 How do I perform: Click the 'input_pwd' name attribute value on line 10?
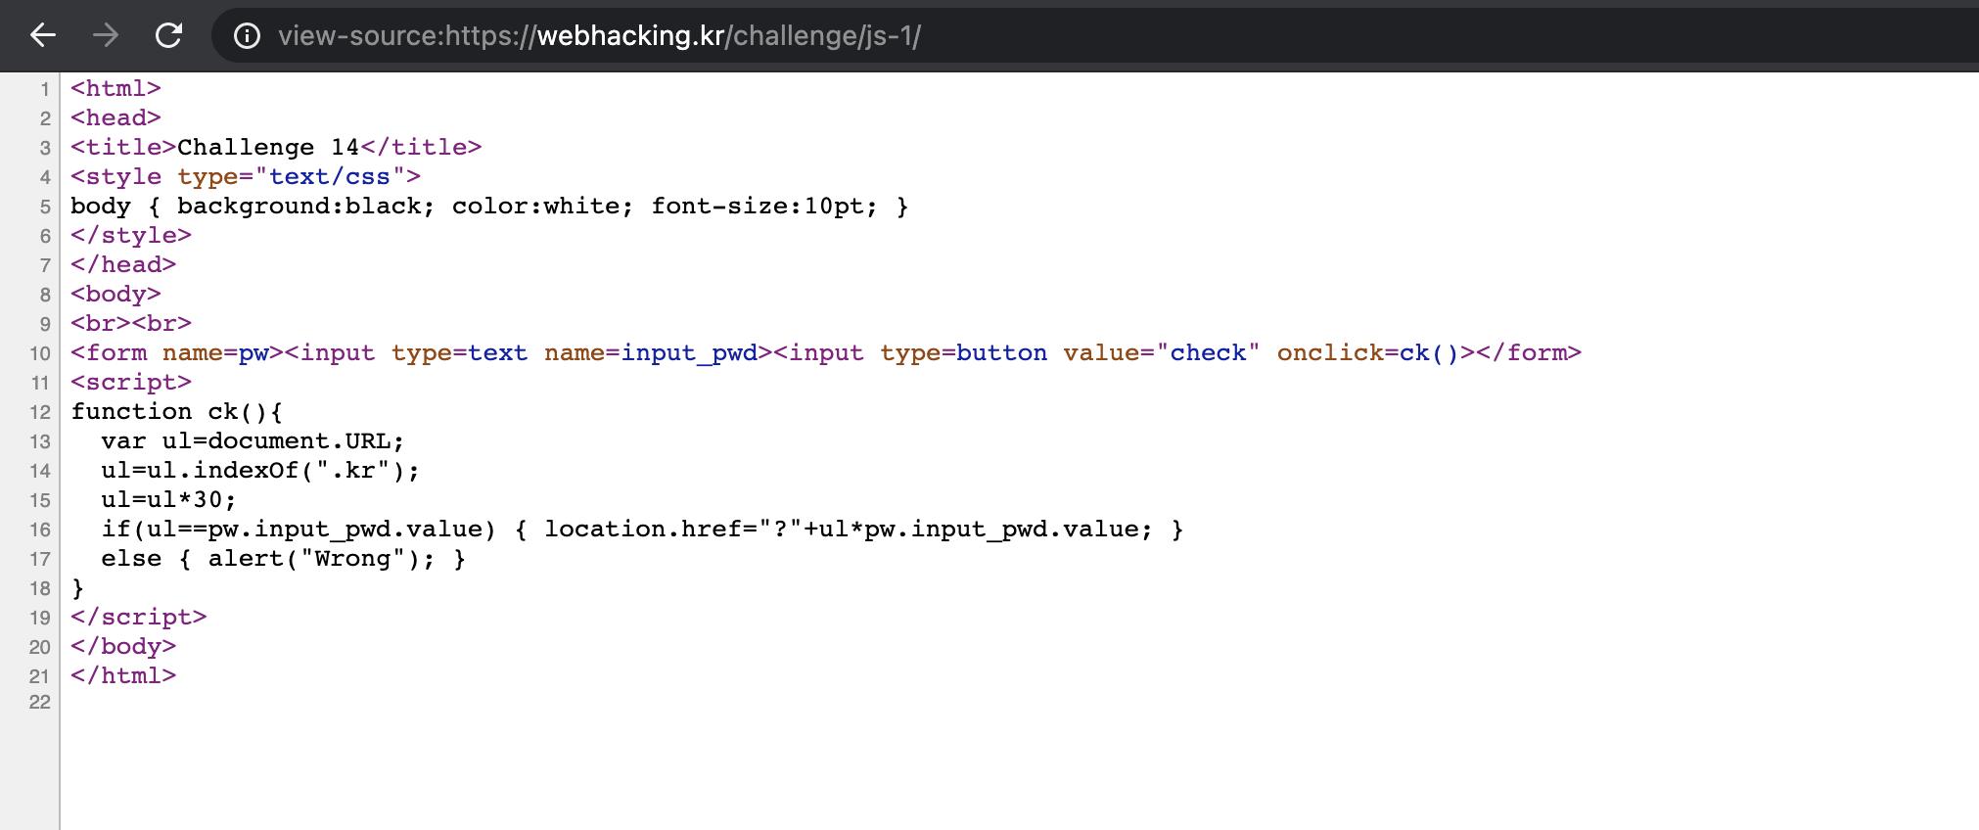tap(689, 352)
